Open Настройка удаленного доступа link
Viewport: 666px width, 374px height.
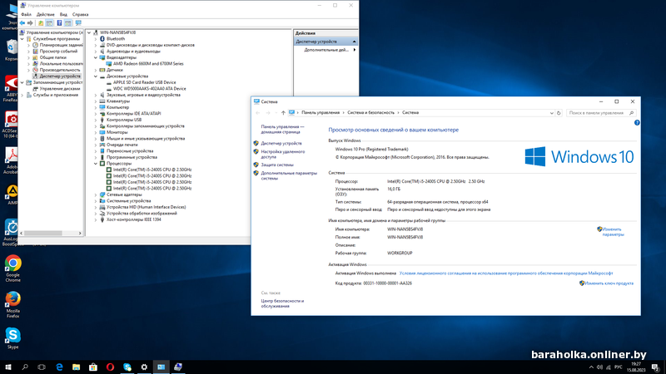282,155
